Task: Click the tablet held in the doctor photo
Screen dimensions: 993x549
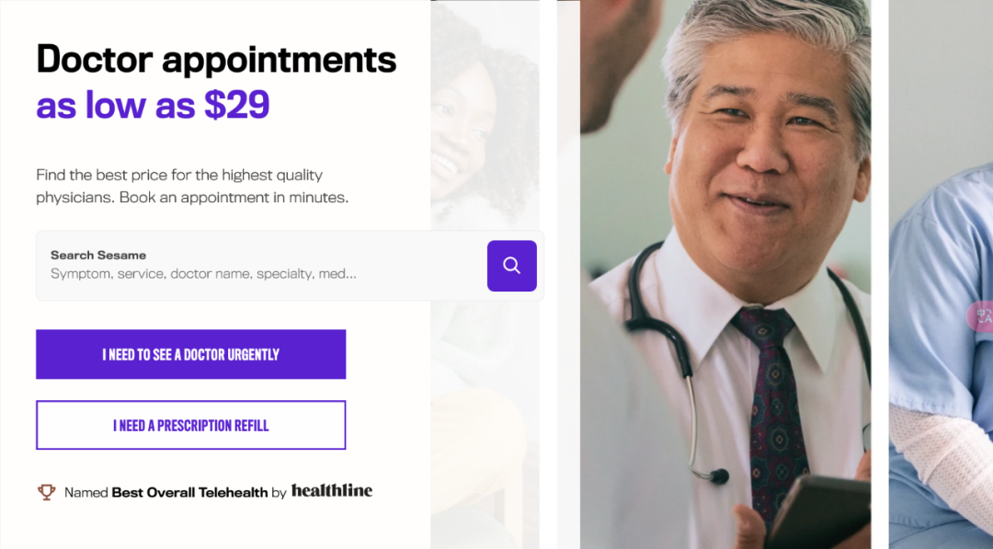Action: point(817,511)
